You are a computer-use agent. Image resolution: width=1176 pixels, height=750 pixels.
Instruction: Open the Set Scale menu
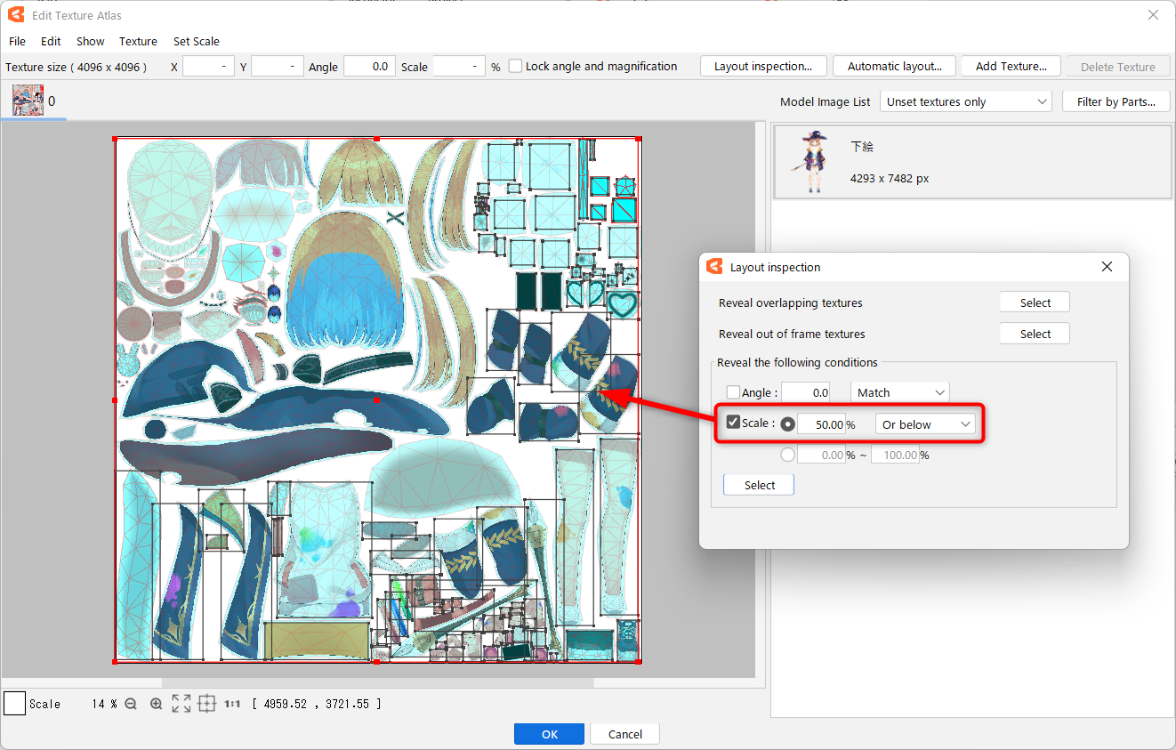tap(196, 41)
